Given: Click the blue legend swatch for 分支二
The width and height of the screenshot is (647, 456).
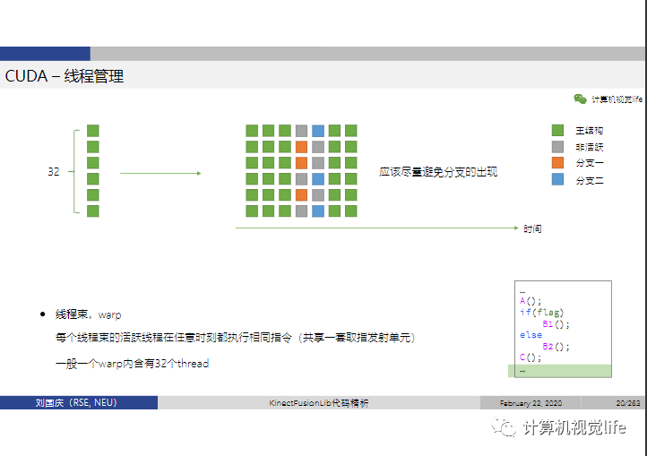Looking at the screenshot, I should [x=557, y=179].
